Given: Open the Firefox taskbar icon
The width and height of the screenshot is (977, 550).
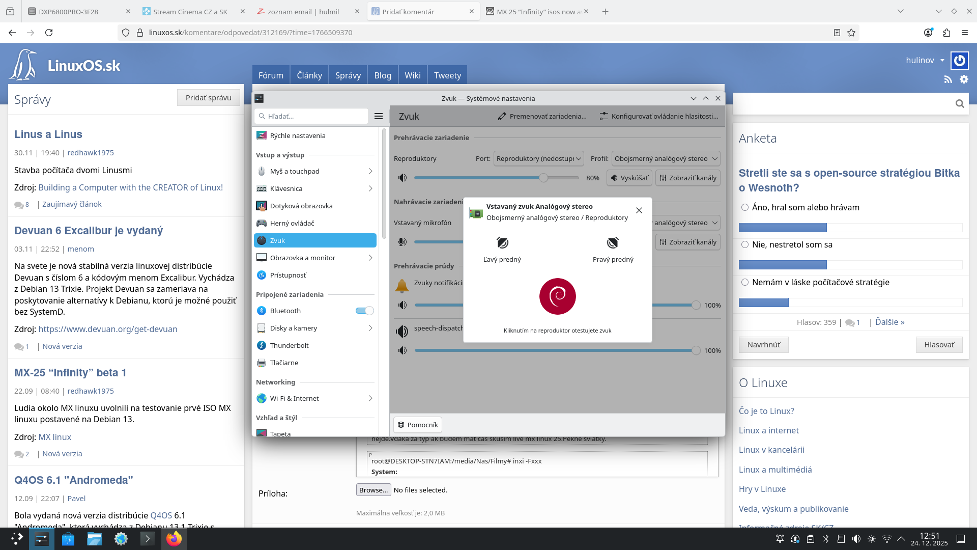Looking at the screenshot, I should (174, 539).
